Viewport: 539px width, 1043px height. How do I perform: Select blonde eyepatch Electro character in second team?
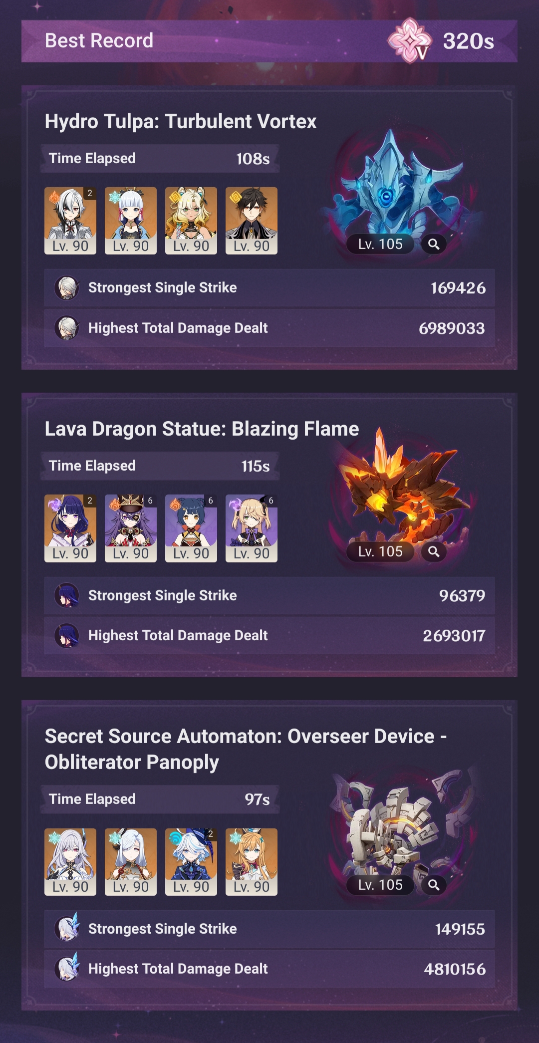(x=252, y=528)
